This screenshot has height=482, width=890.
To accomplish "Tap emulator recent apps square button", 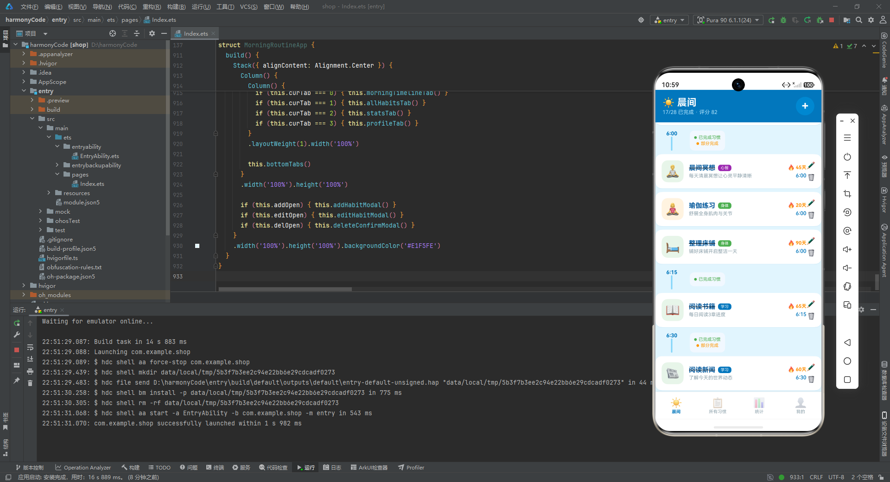I will click(847, 380).
